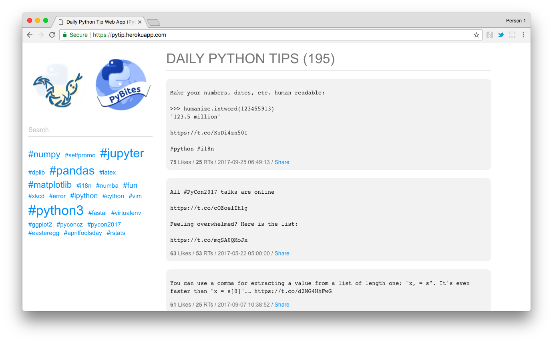Switch to the small blank tab
The width and height of the screenshot is (553, 343).
[153, 22]
